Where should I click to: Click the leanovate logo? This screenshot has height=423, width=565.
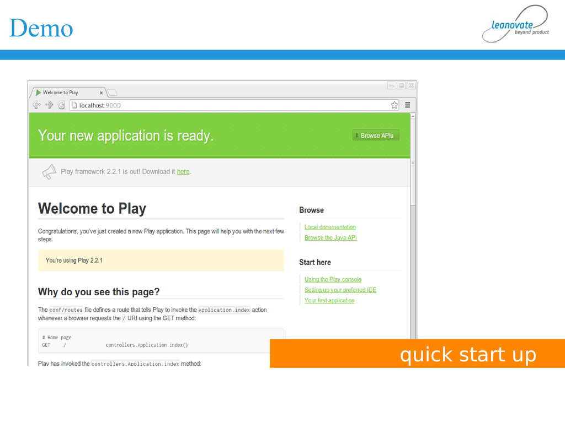tap(516, 24)
